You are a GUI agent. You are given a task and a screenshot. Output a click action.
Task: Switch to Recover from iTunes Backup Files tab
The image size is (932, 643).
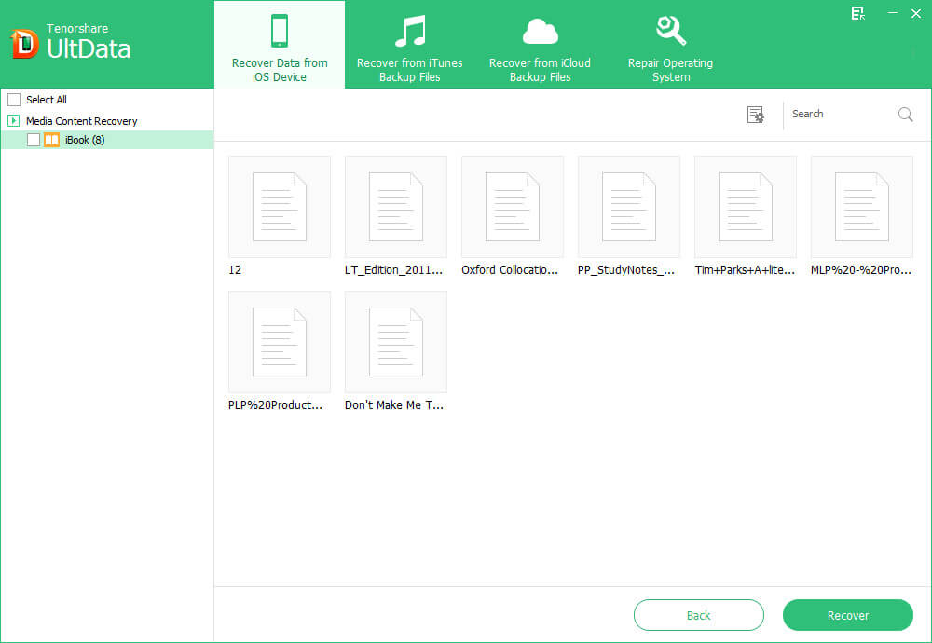coord(409,45)
